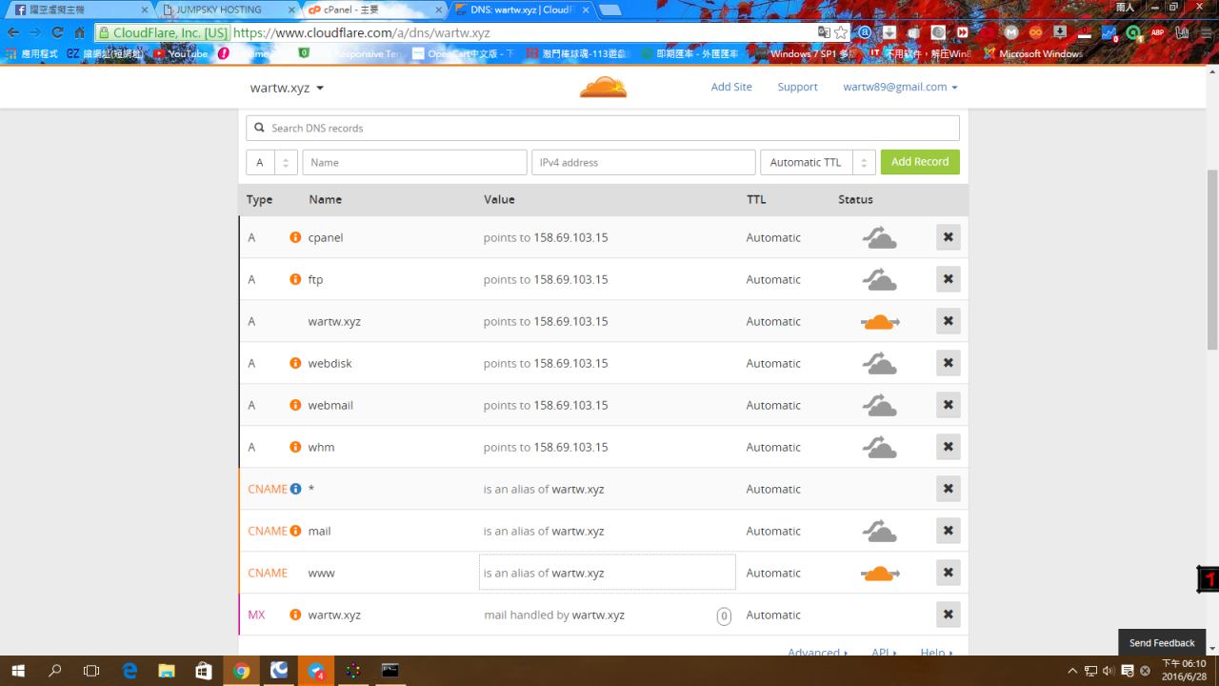Toggle Cloudflare proxy cloud for ftp record
Image resolution: width=1219 pixels, height=686 pixels.
[879, 279]
